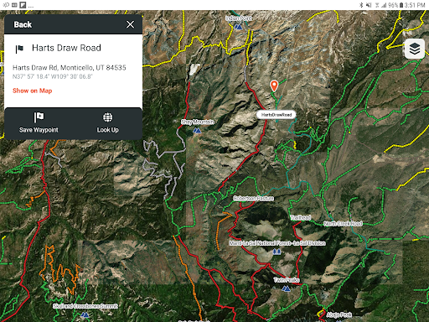Select the Abajo Peak label
The height and width of the screenshot is (322, 429).
tap(339, 314)
